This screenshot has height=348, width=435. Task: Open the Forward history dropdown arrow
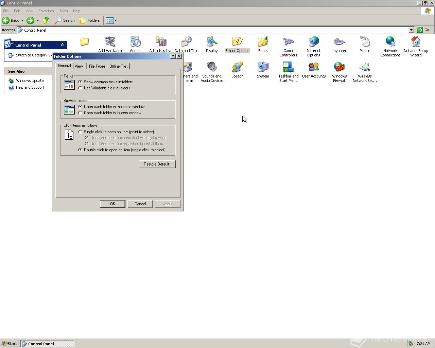[38, 20]
